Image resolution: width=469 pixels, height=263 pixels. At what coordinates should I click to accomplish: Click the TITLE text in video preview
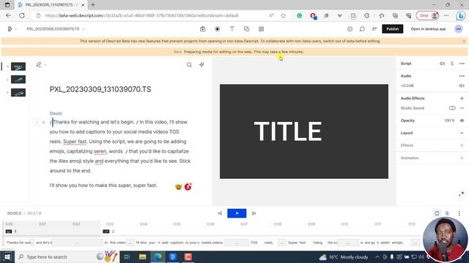click(288, 131)
